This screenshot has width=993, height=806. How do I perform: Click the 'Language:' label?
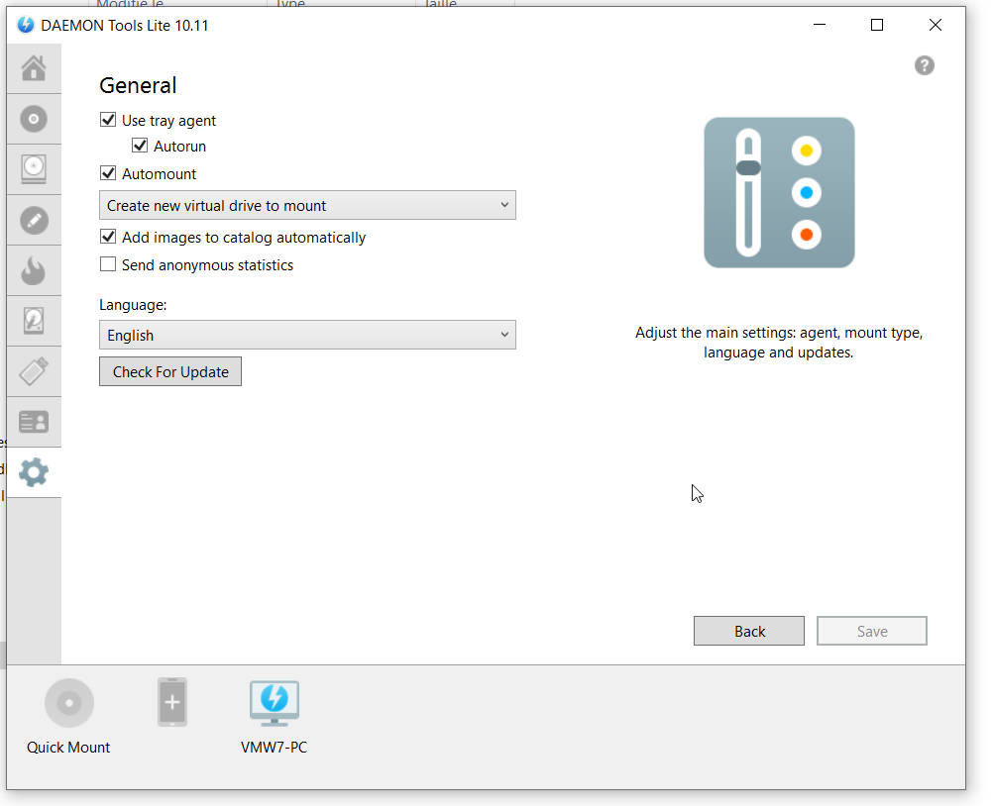pyautogui.click(x=133, y=305)
